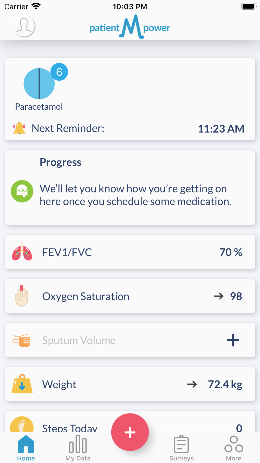Open the Surveys tab
This screenshot has width=260, height=463.
[181, 448]
